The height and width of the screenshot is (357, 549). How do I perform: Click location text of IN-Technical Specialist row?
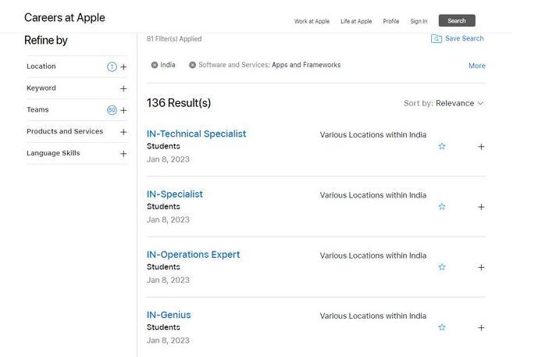373,135
